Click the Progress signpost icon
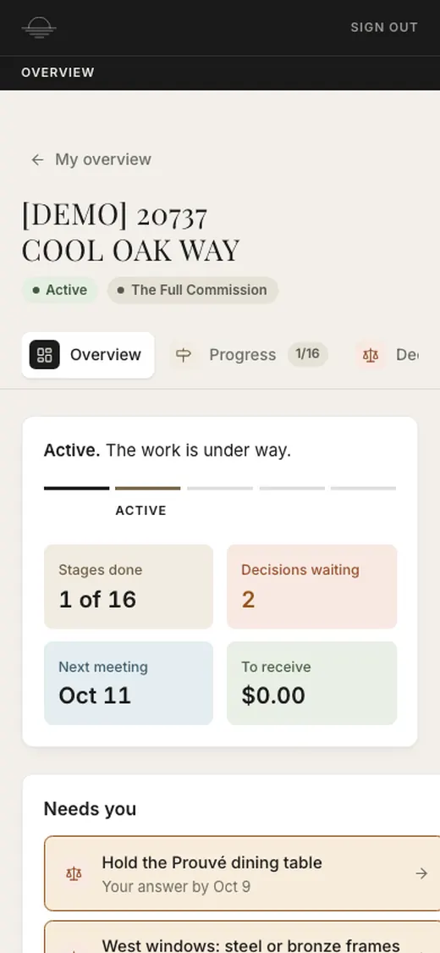 point(184,355)
